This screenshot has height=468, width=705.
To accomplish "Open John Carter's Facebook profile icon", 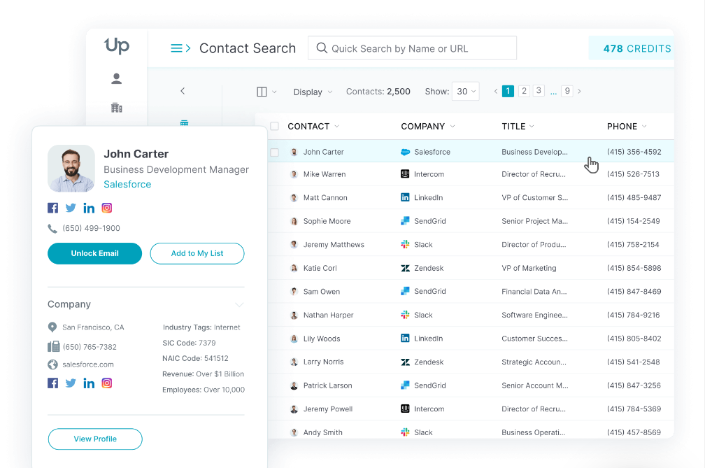I will coord(53,208).
